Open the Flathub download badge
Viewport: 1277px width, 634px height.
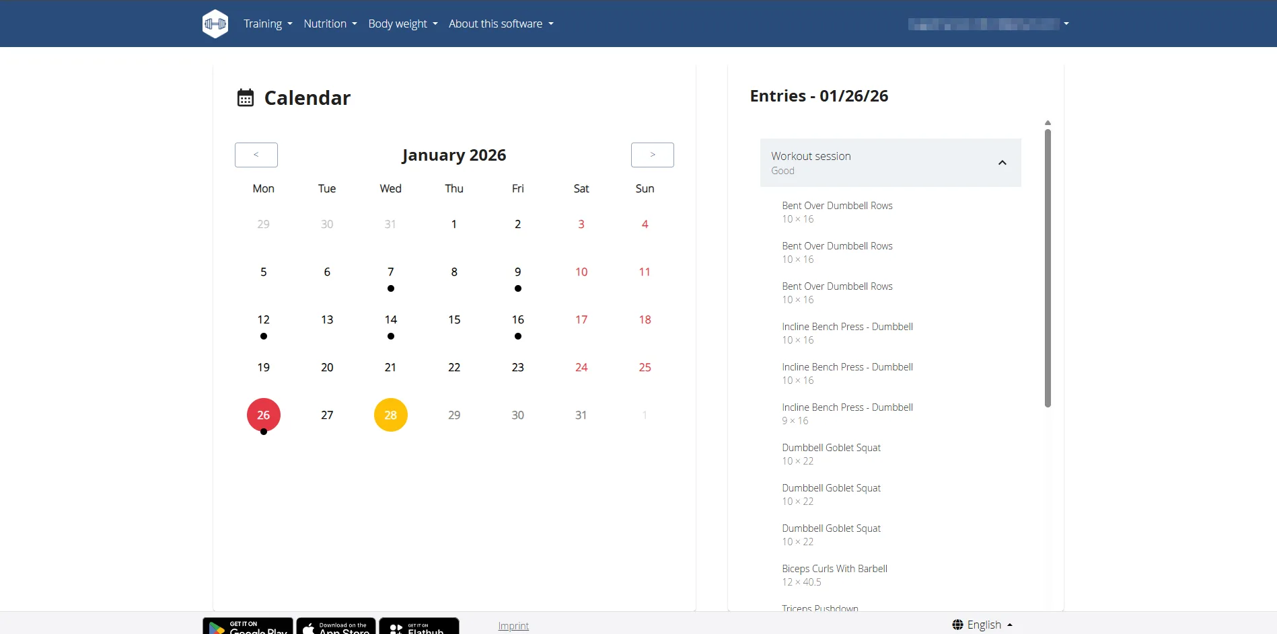click(x=419, y=626)
